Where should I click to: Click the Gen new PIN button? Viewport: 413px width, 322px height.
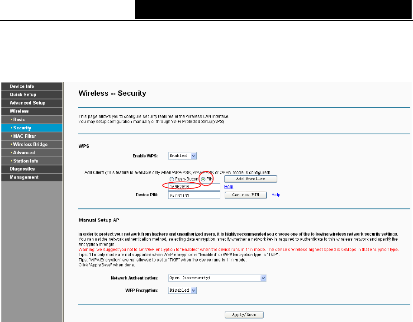246,195
